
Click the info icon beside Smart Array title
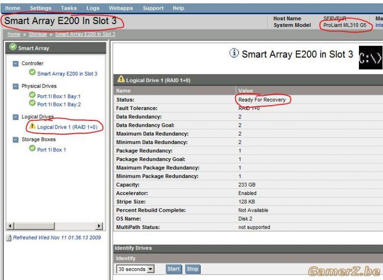[x=234, y=53]
